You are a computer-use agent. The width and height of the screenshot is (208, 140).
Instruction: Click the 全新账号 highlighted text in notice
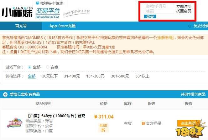(x=165, y=38)
